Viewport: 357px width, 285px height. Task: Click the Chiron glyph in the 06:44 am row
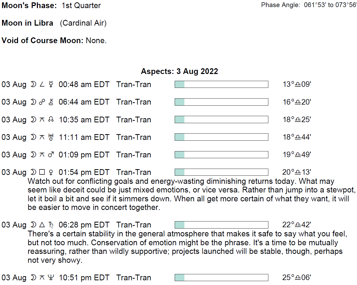point(51,102)
